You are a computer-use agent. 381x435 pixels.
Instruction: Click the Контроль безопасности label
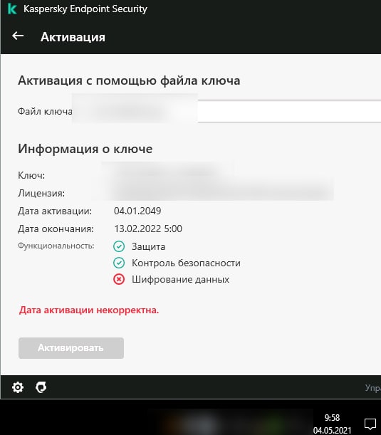click(x=186, y=263)
